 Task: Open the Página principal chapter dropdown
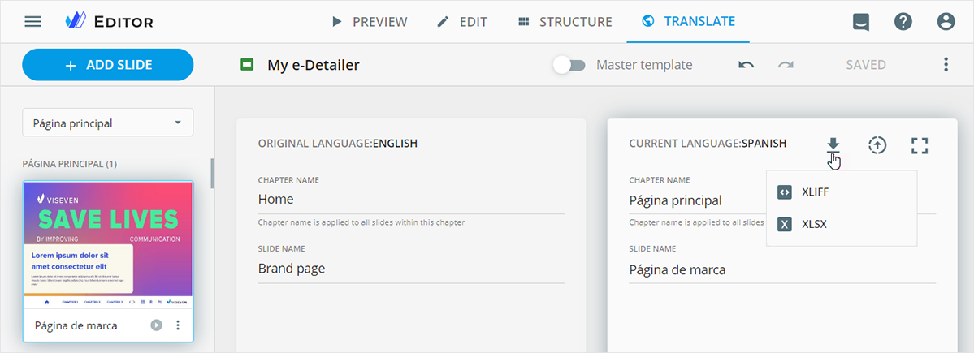click(107, 123)
